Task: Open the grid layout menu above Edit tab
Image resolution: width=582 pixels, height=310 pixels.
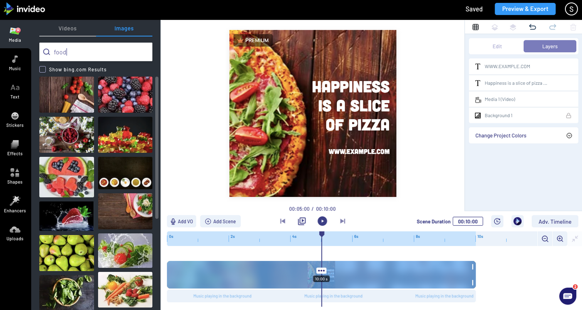Action: (476, 27)
